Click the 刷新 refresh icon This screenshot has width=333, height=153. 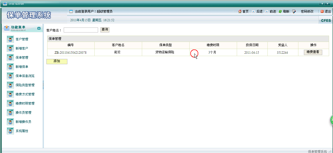(x=280, y=12)
